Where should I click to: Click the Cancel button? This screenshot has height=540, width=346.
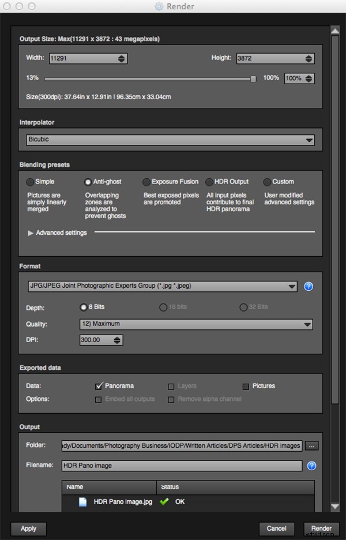tap(276, 528)
